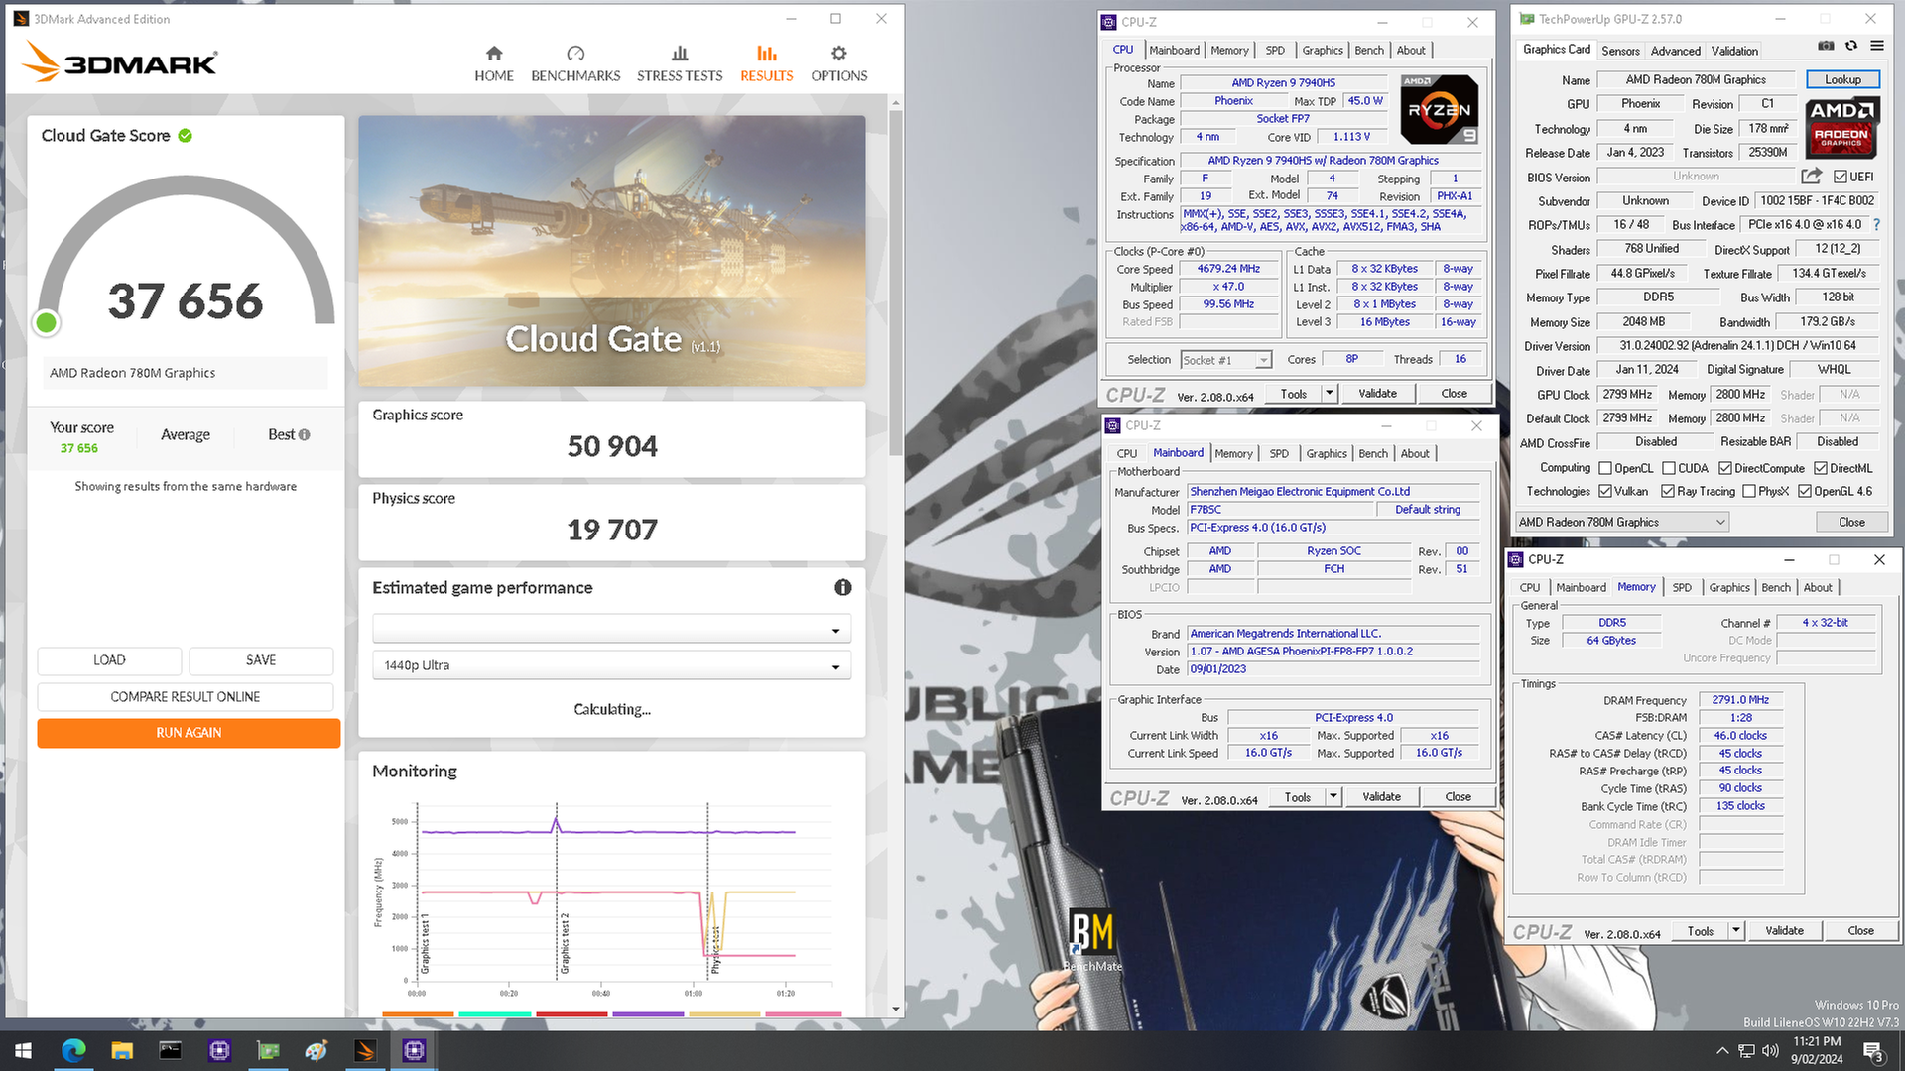Click COMPARE RESULT ONLINE
Image resolution: width=1905 pixels, height=1071 pixels.
(x=186, y=697)
